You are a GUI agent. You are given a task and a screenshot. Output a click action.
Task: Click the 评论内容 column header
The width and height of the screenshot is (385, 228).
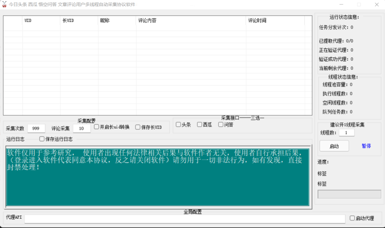[191, 21]
